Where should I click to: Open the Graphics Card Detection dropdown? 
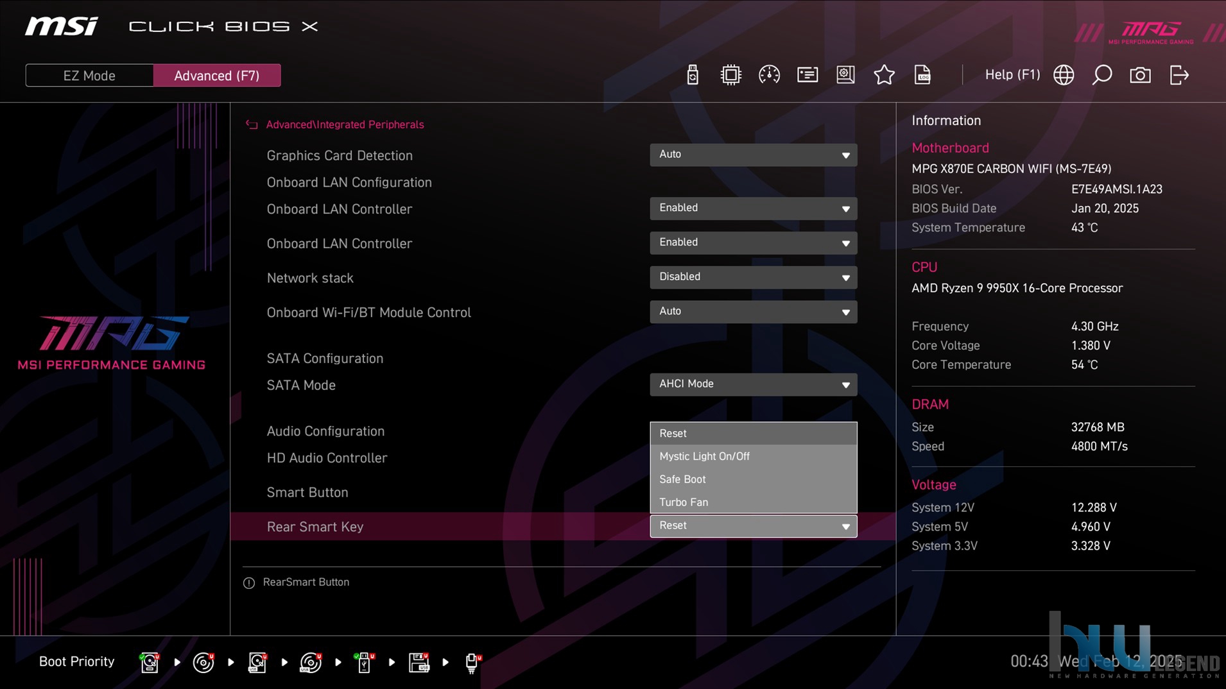(x=753, y=155)
